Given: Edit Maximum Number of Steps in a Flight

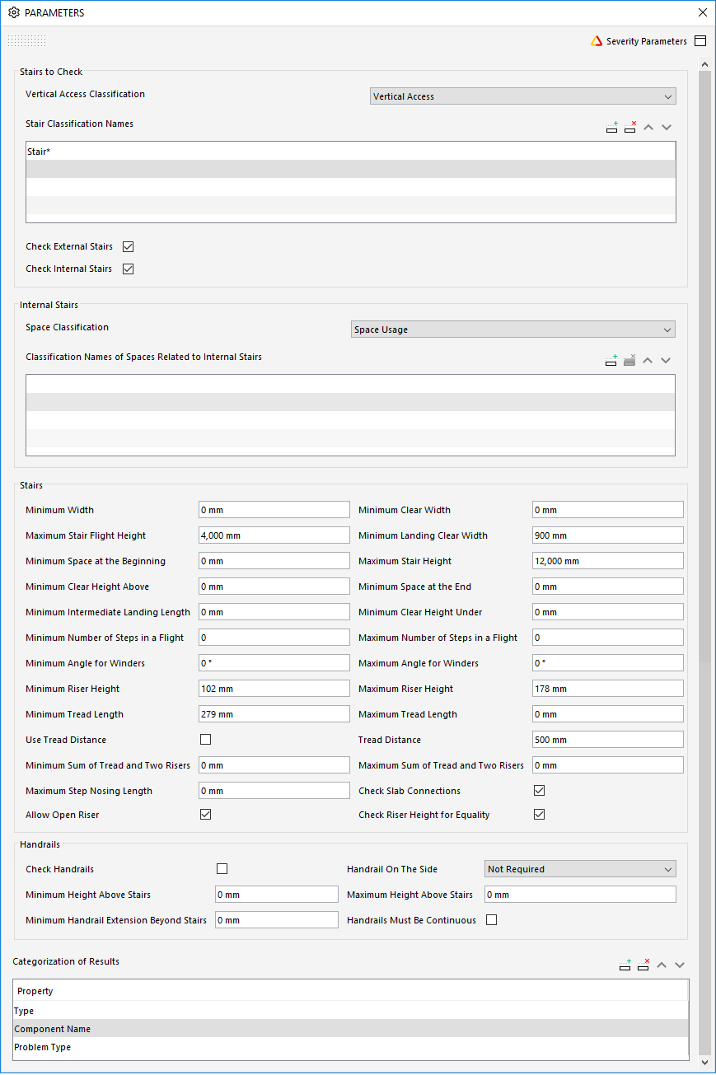Looking at the screenshot, I should [608, 638].
